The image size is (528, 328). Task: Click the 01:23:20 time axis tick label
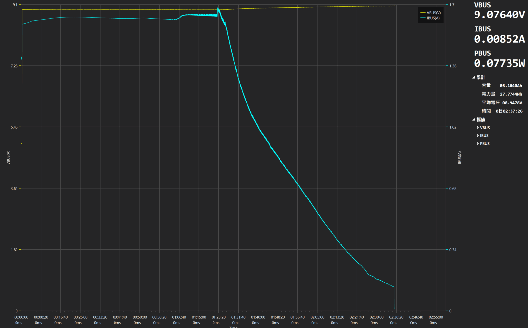point(218,317)
